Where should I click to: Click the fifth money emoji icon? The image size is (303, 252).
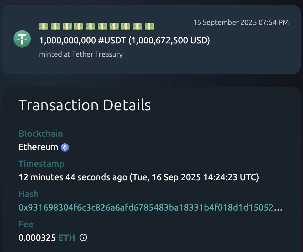tap(91, 26)
